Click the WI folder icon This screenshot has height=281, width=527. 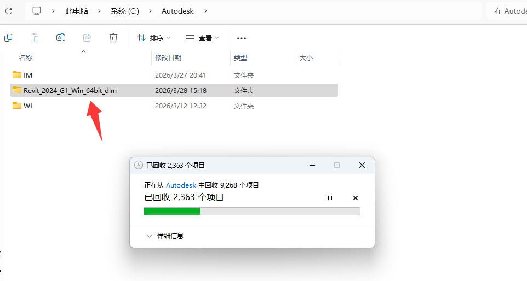[x=17, y=106]
